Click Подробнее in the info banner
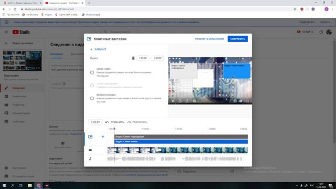This screenshot has width=336, height=189. pos(307,22)
